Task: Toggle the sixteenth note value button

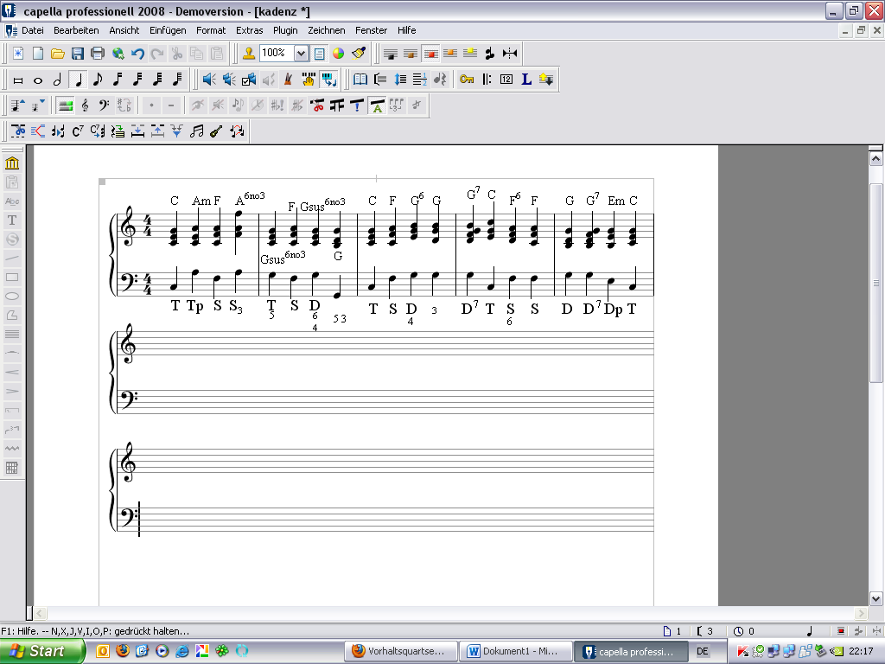Action: (x=118, y=80)
